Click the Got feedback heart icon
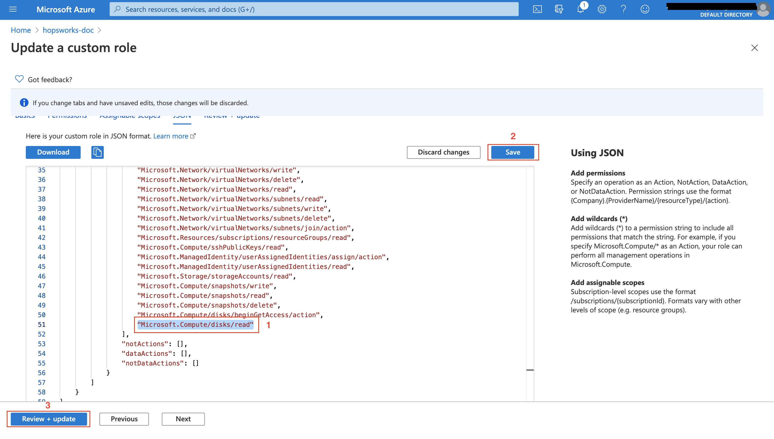The width and height of the screenshot is (774, 439). click(19, 79)
